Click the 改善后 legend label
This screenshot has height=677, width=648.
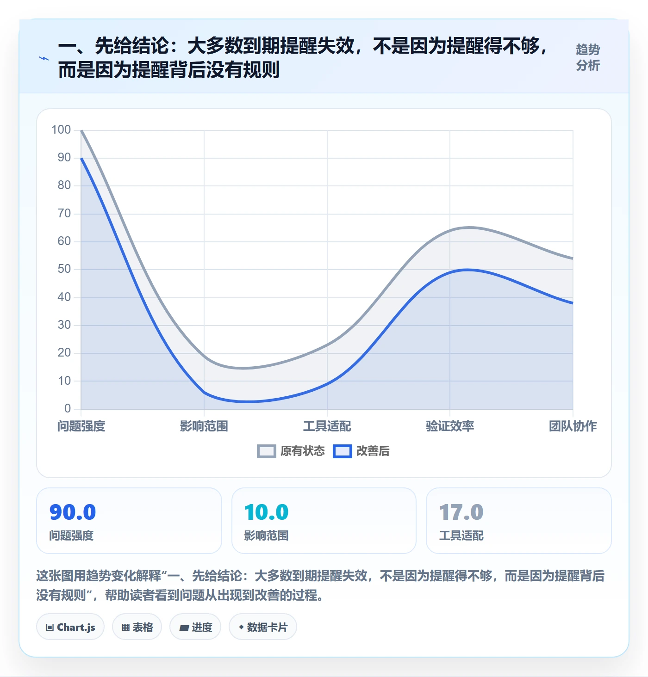[x=373, y=451]
